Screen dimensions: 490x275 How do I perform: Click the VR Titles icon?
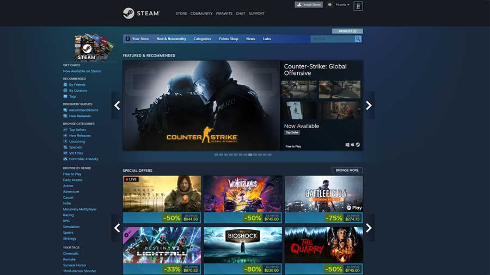(65, 153)
